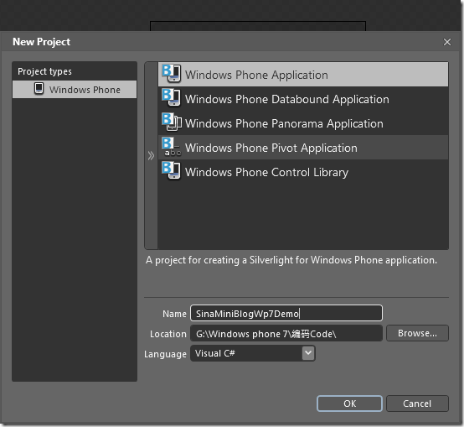The image size is (464, 427).
Task: Click the Windows Phone Panorama Application icon
Action: click(172, 122)
